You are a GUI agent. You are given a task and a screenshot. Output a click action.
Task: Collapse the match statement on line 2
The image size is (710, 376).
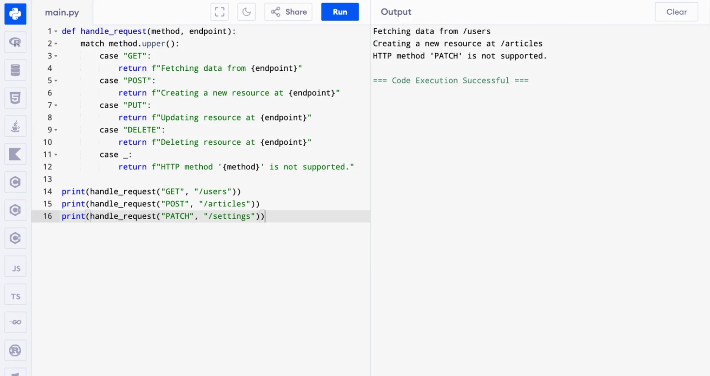click(x=56, y=44)
